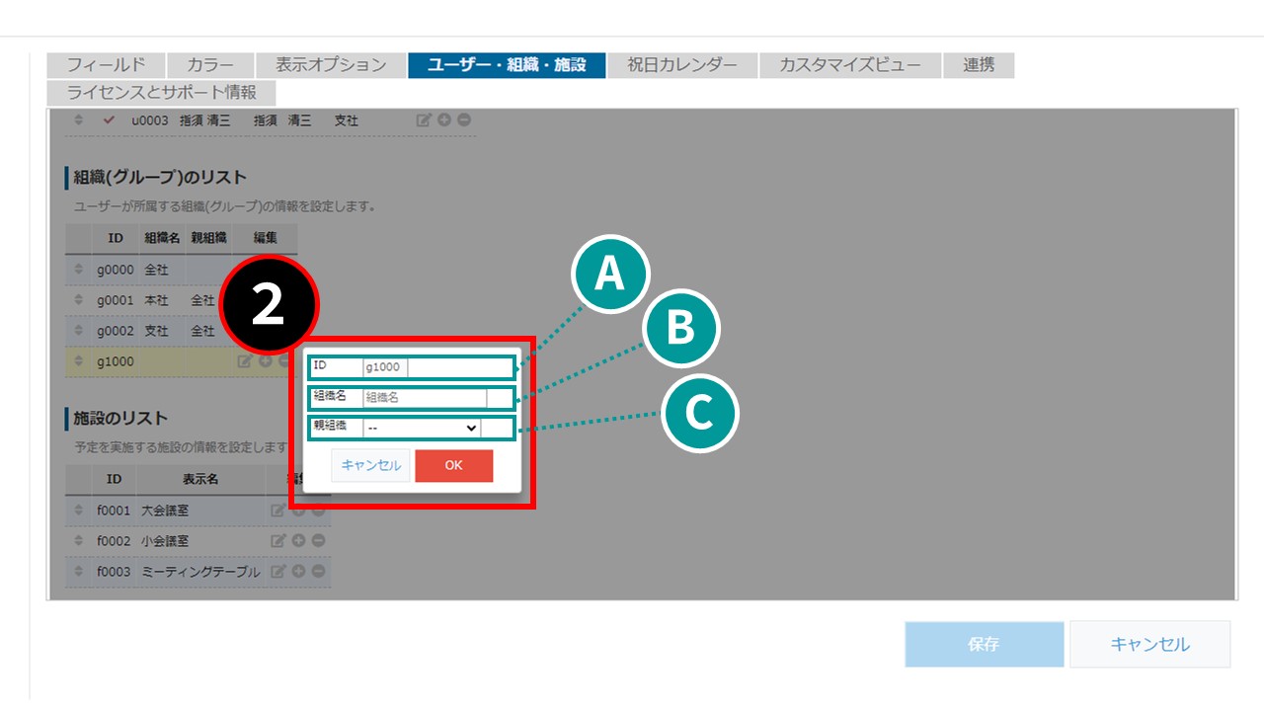Click the edit icon in g1000 row
Image resolution: width=1264 pixels, height=711 pixels.
(245, 361)
